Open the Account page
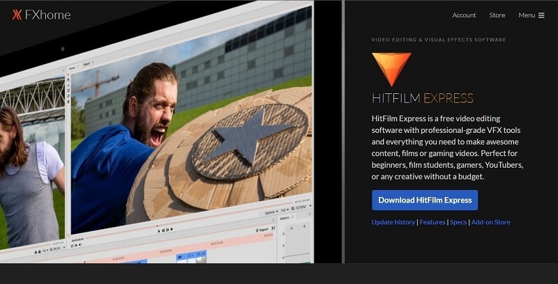 [464, 15]
